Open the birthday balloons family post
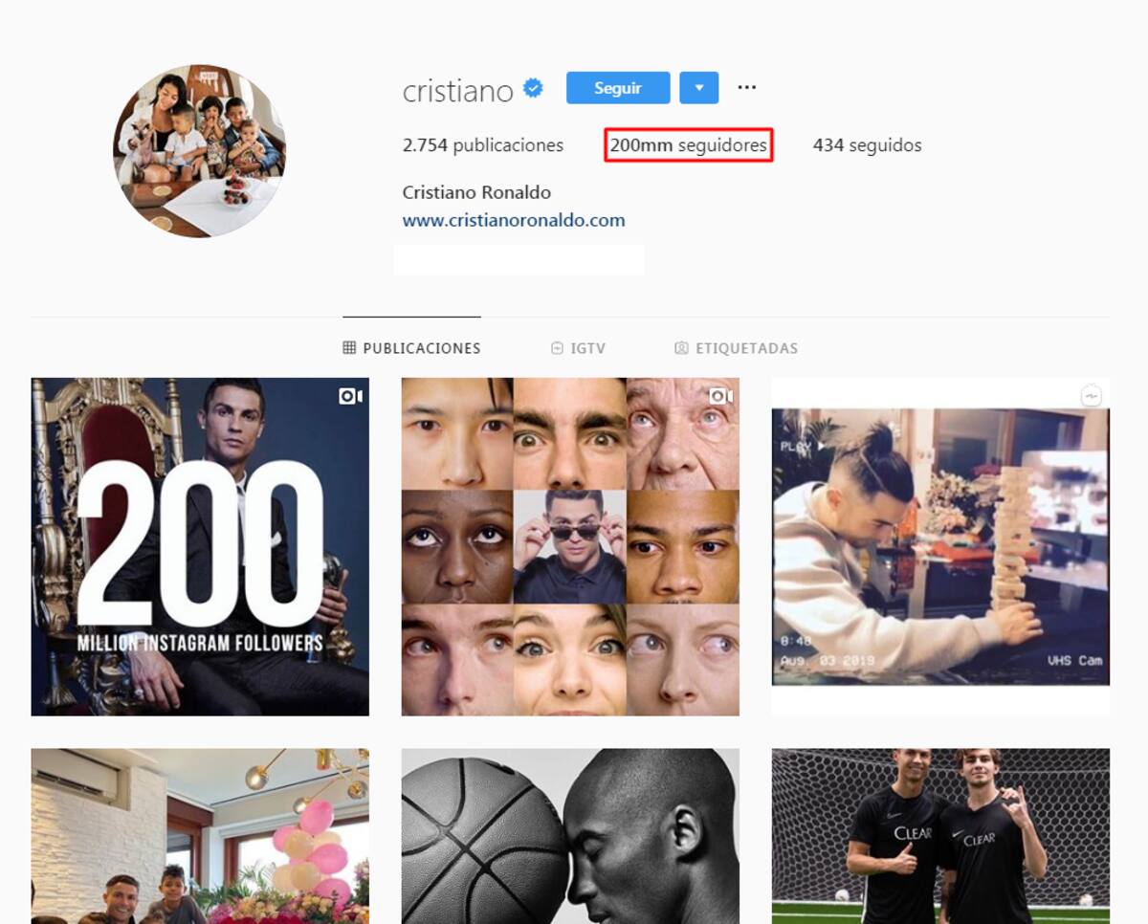 tap(200, 836)
